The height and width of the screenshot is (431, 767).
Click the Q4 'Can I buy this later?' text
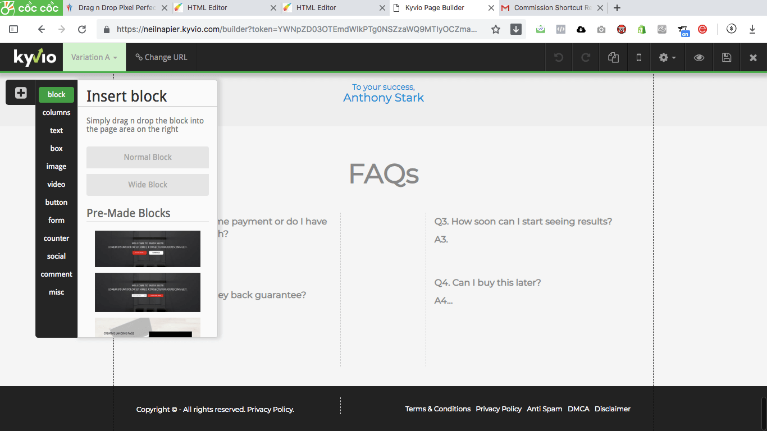click(x=488, y=282)
